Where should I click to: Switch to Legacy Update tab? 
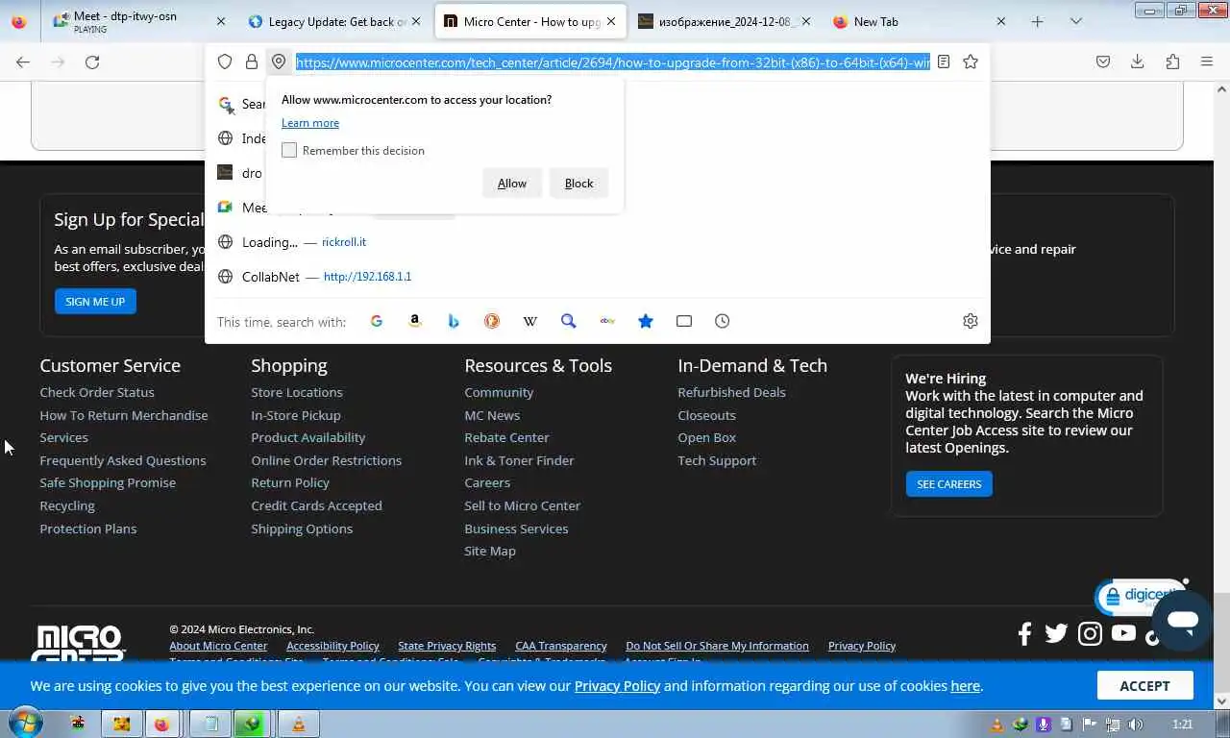[332, 21]
